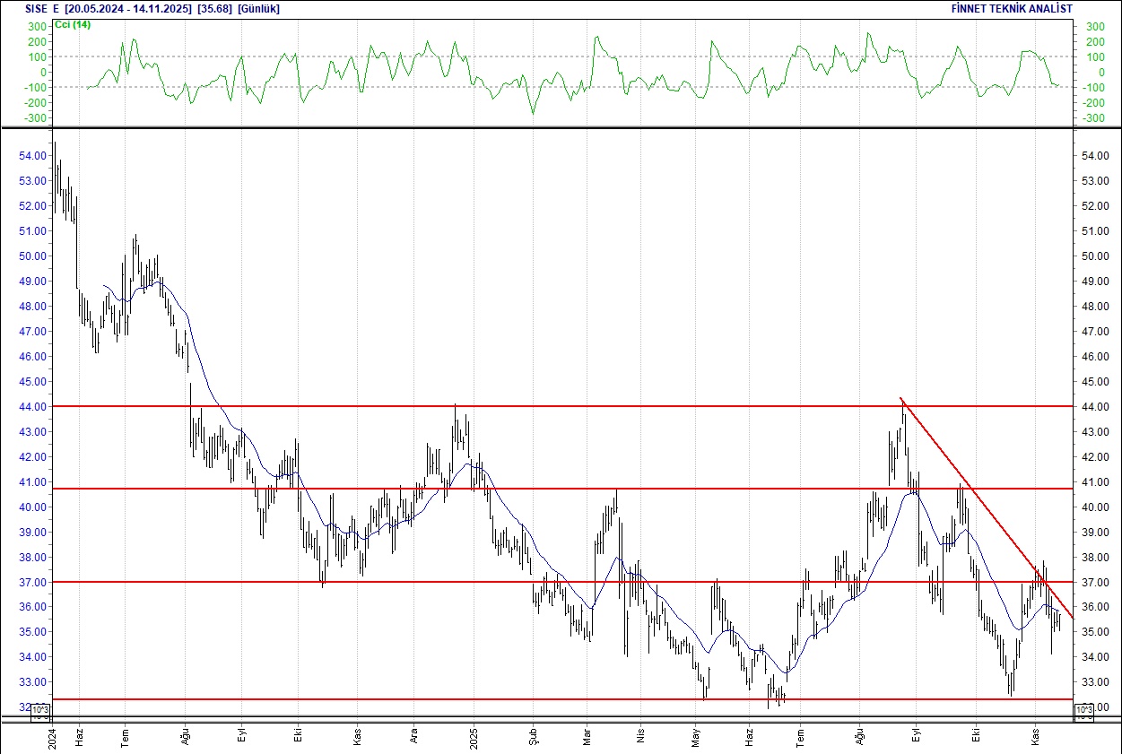Click the FİNNET TEKNİK ANALİST title
Screen dimensions: 1122x754
pyautogui.click(x=1012, y=8)
